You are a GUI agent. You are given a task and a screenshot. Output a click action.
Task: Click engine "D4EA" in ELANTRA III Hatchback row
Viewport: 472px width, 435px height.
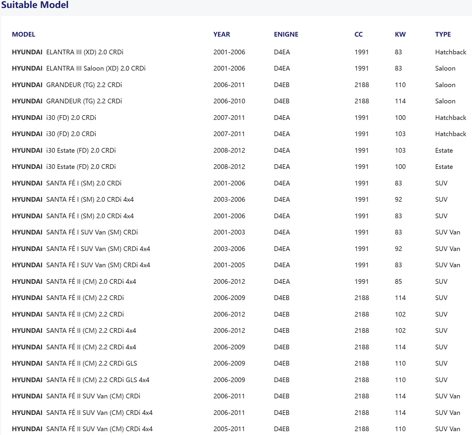point(282,52)
